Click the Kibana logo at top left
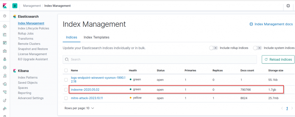Image resolution: width=295 pixels, height=117 pixels. (x=5, y=5)
